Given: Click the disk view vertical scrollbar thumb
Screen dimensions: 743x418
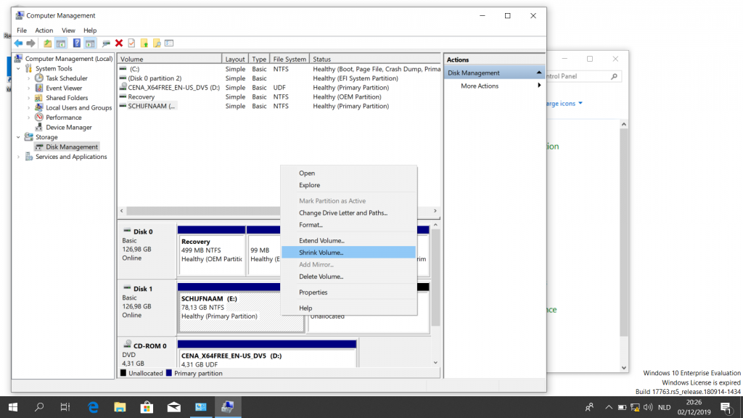Looking at the screenshot, I should [x=435, y=278].
